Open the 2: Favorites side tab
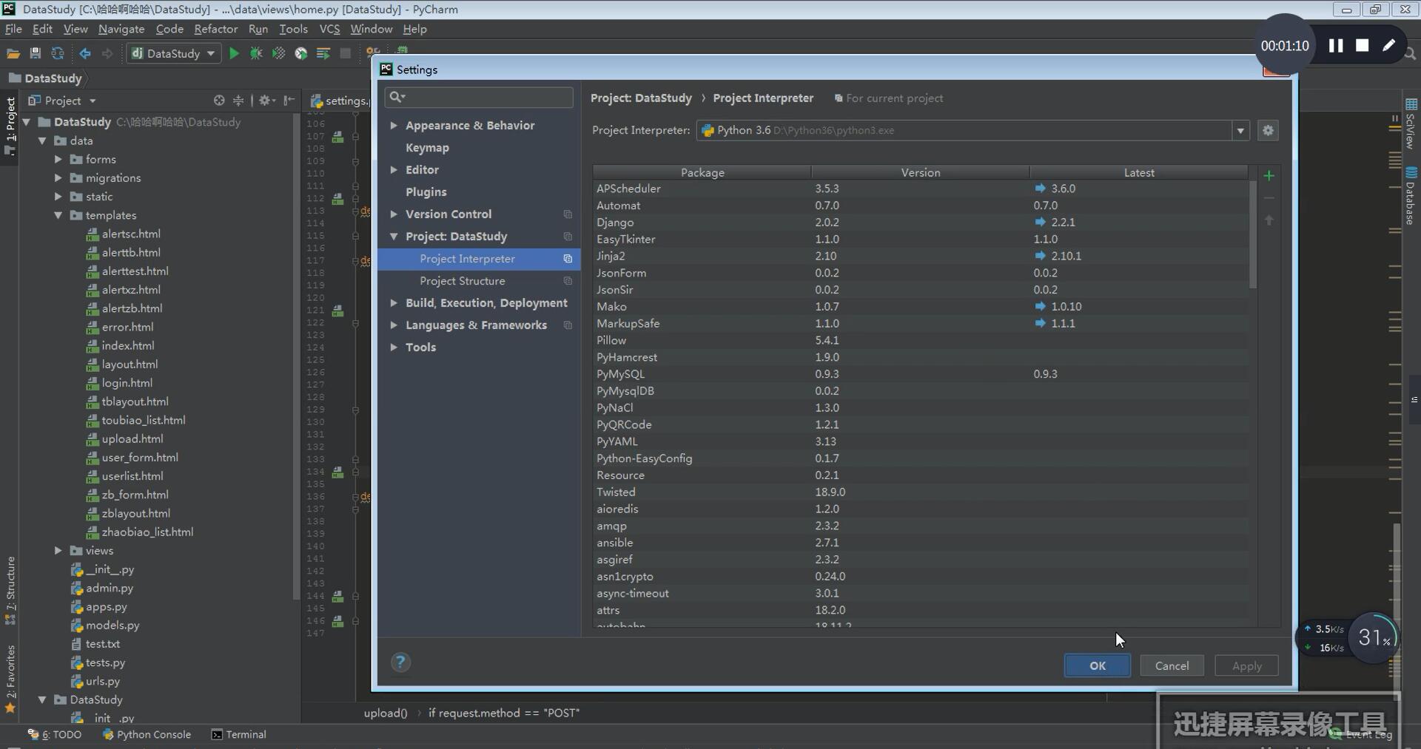Viewport: 1421px width, 749px height. click(10, 679)
